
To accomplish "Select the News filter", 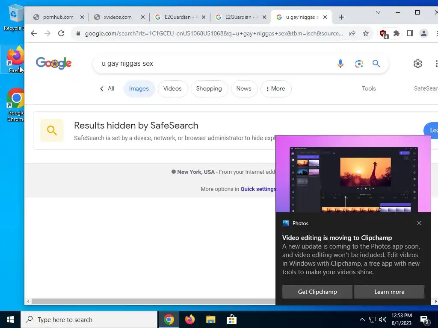I will [x=244, y=89].
